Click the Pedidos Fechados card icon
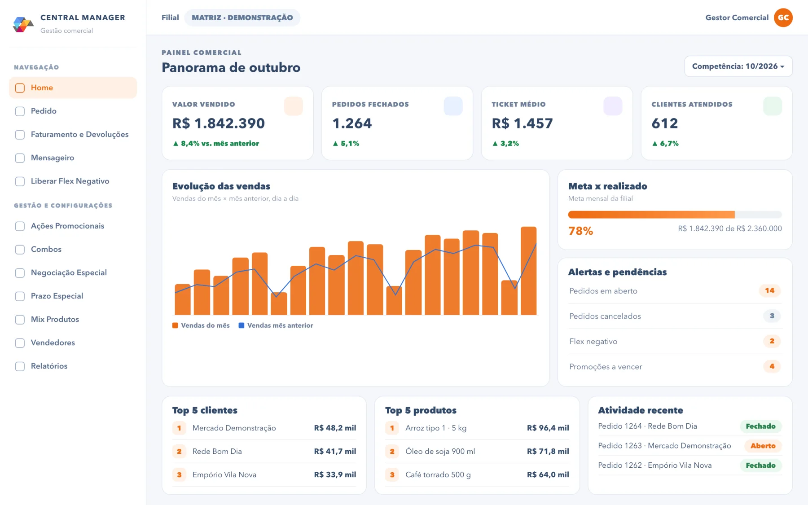The image size is (808, 505). point(453,106)
